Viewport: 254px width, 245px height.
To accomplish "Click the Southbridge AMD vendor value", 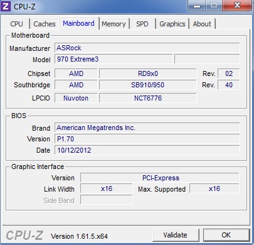I will (76, 85).
